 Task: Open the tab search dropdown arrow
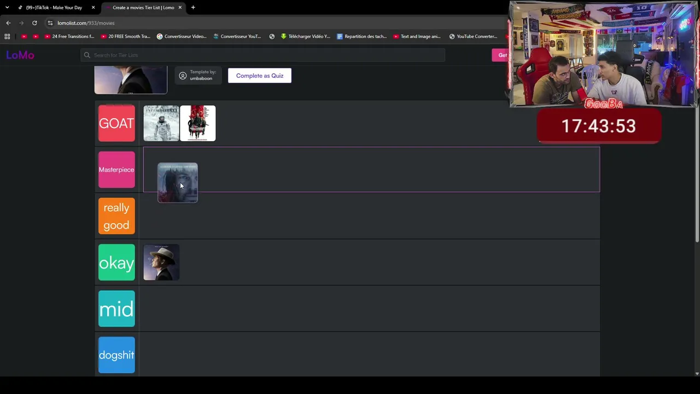point(7,8)
